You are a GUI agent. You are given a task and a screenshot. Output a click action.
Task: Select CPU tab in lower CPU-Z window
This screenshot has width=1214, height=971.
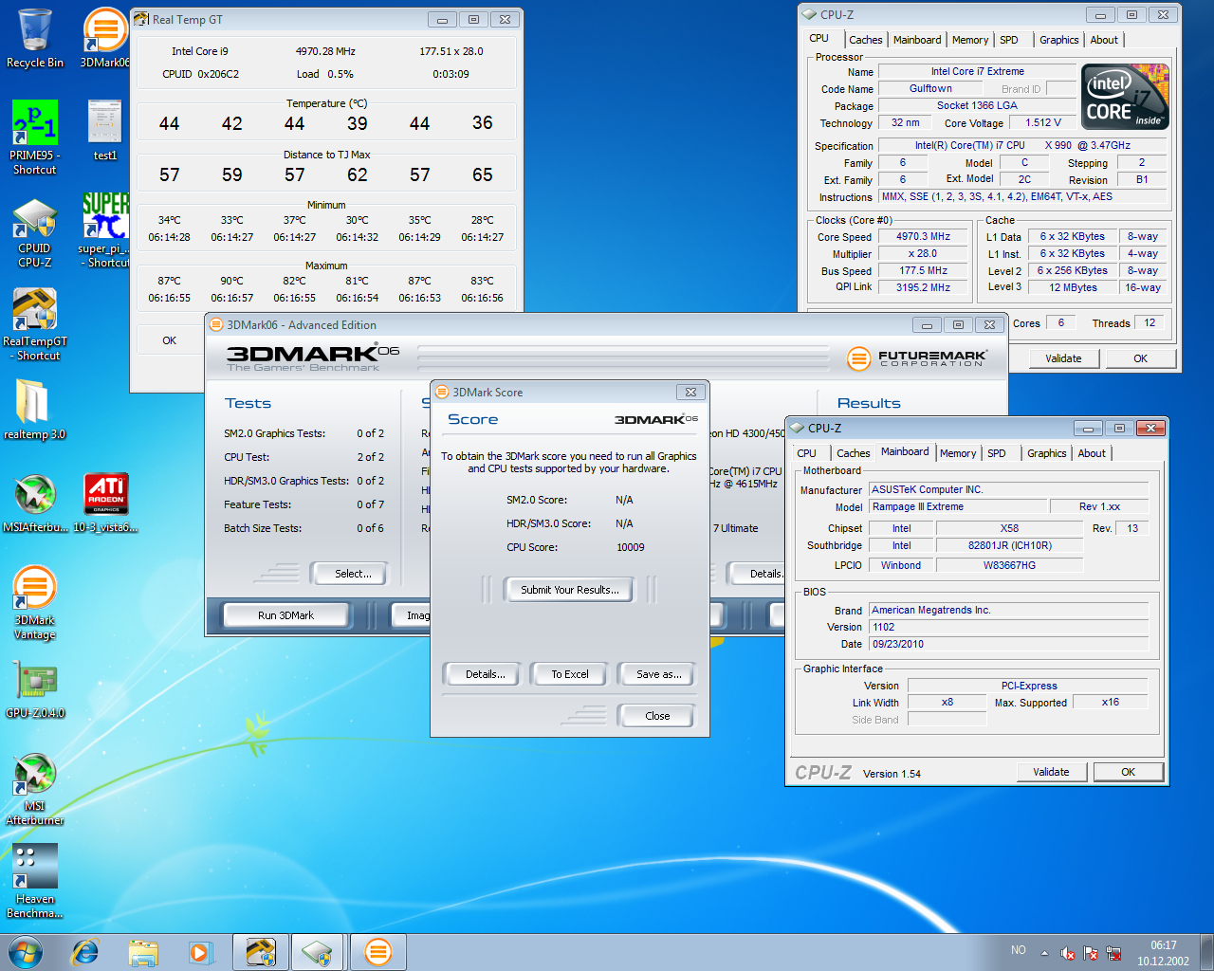point(807,453)
